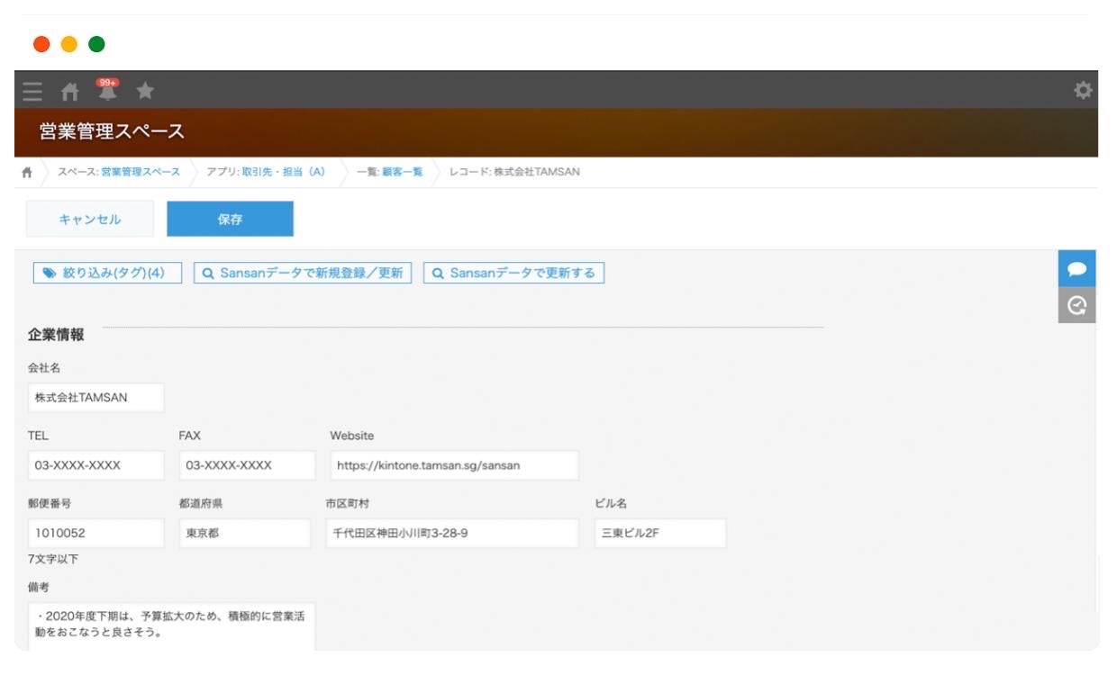Image resolution: width=1117 pixels, height=684 pixels.
Task: Click the green window maximize dot
Action: coord(96,44)
